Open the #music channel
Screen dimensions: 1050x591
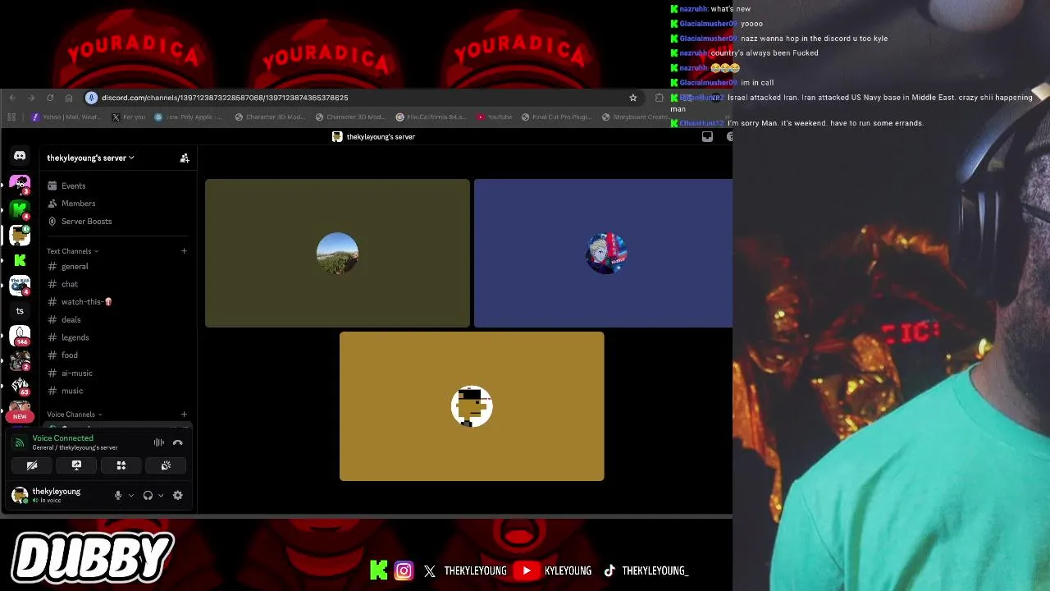[x=117, y=391]
